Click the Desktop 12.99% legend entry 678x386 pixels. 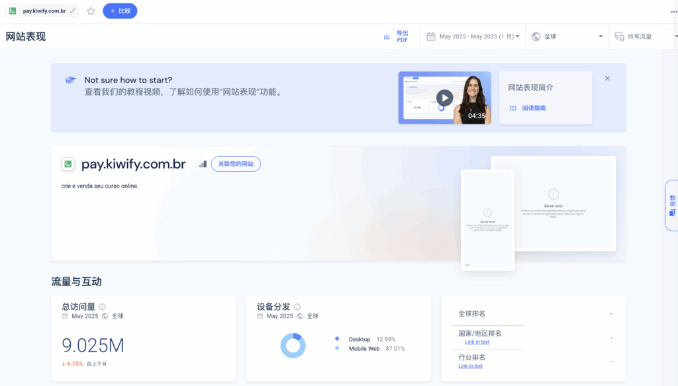point(365,339)
